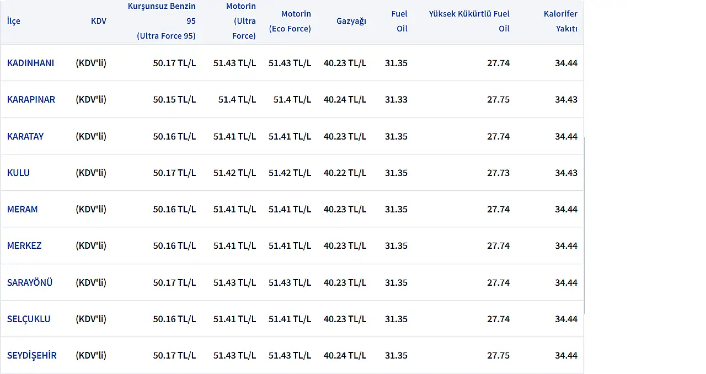Open the SARAYÖNÜ district link
Image resolution: width=706 pixels, height=374 pixels.
pos(30,282)
